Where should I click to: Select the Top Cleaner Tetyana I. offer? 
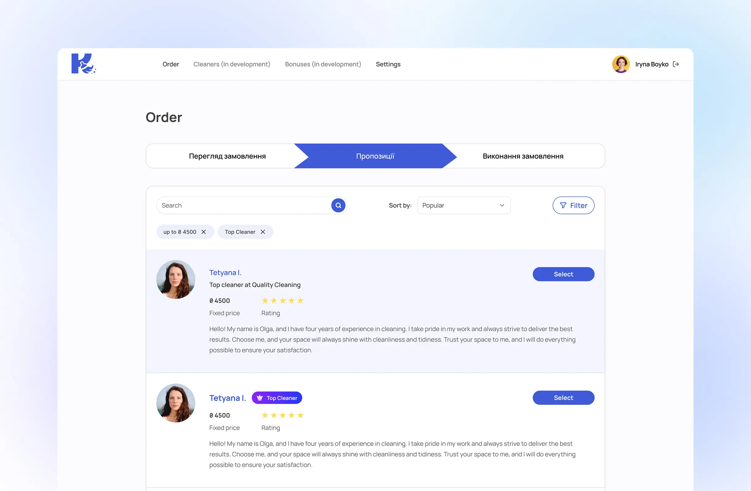[563, 398]
